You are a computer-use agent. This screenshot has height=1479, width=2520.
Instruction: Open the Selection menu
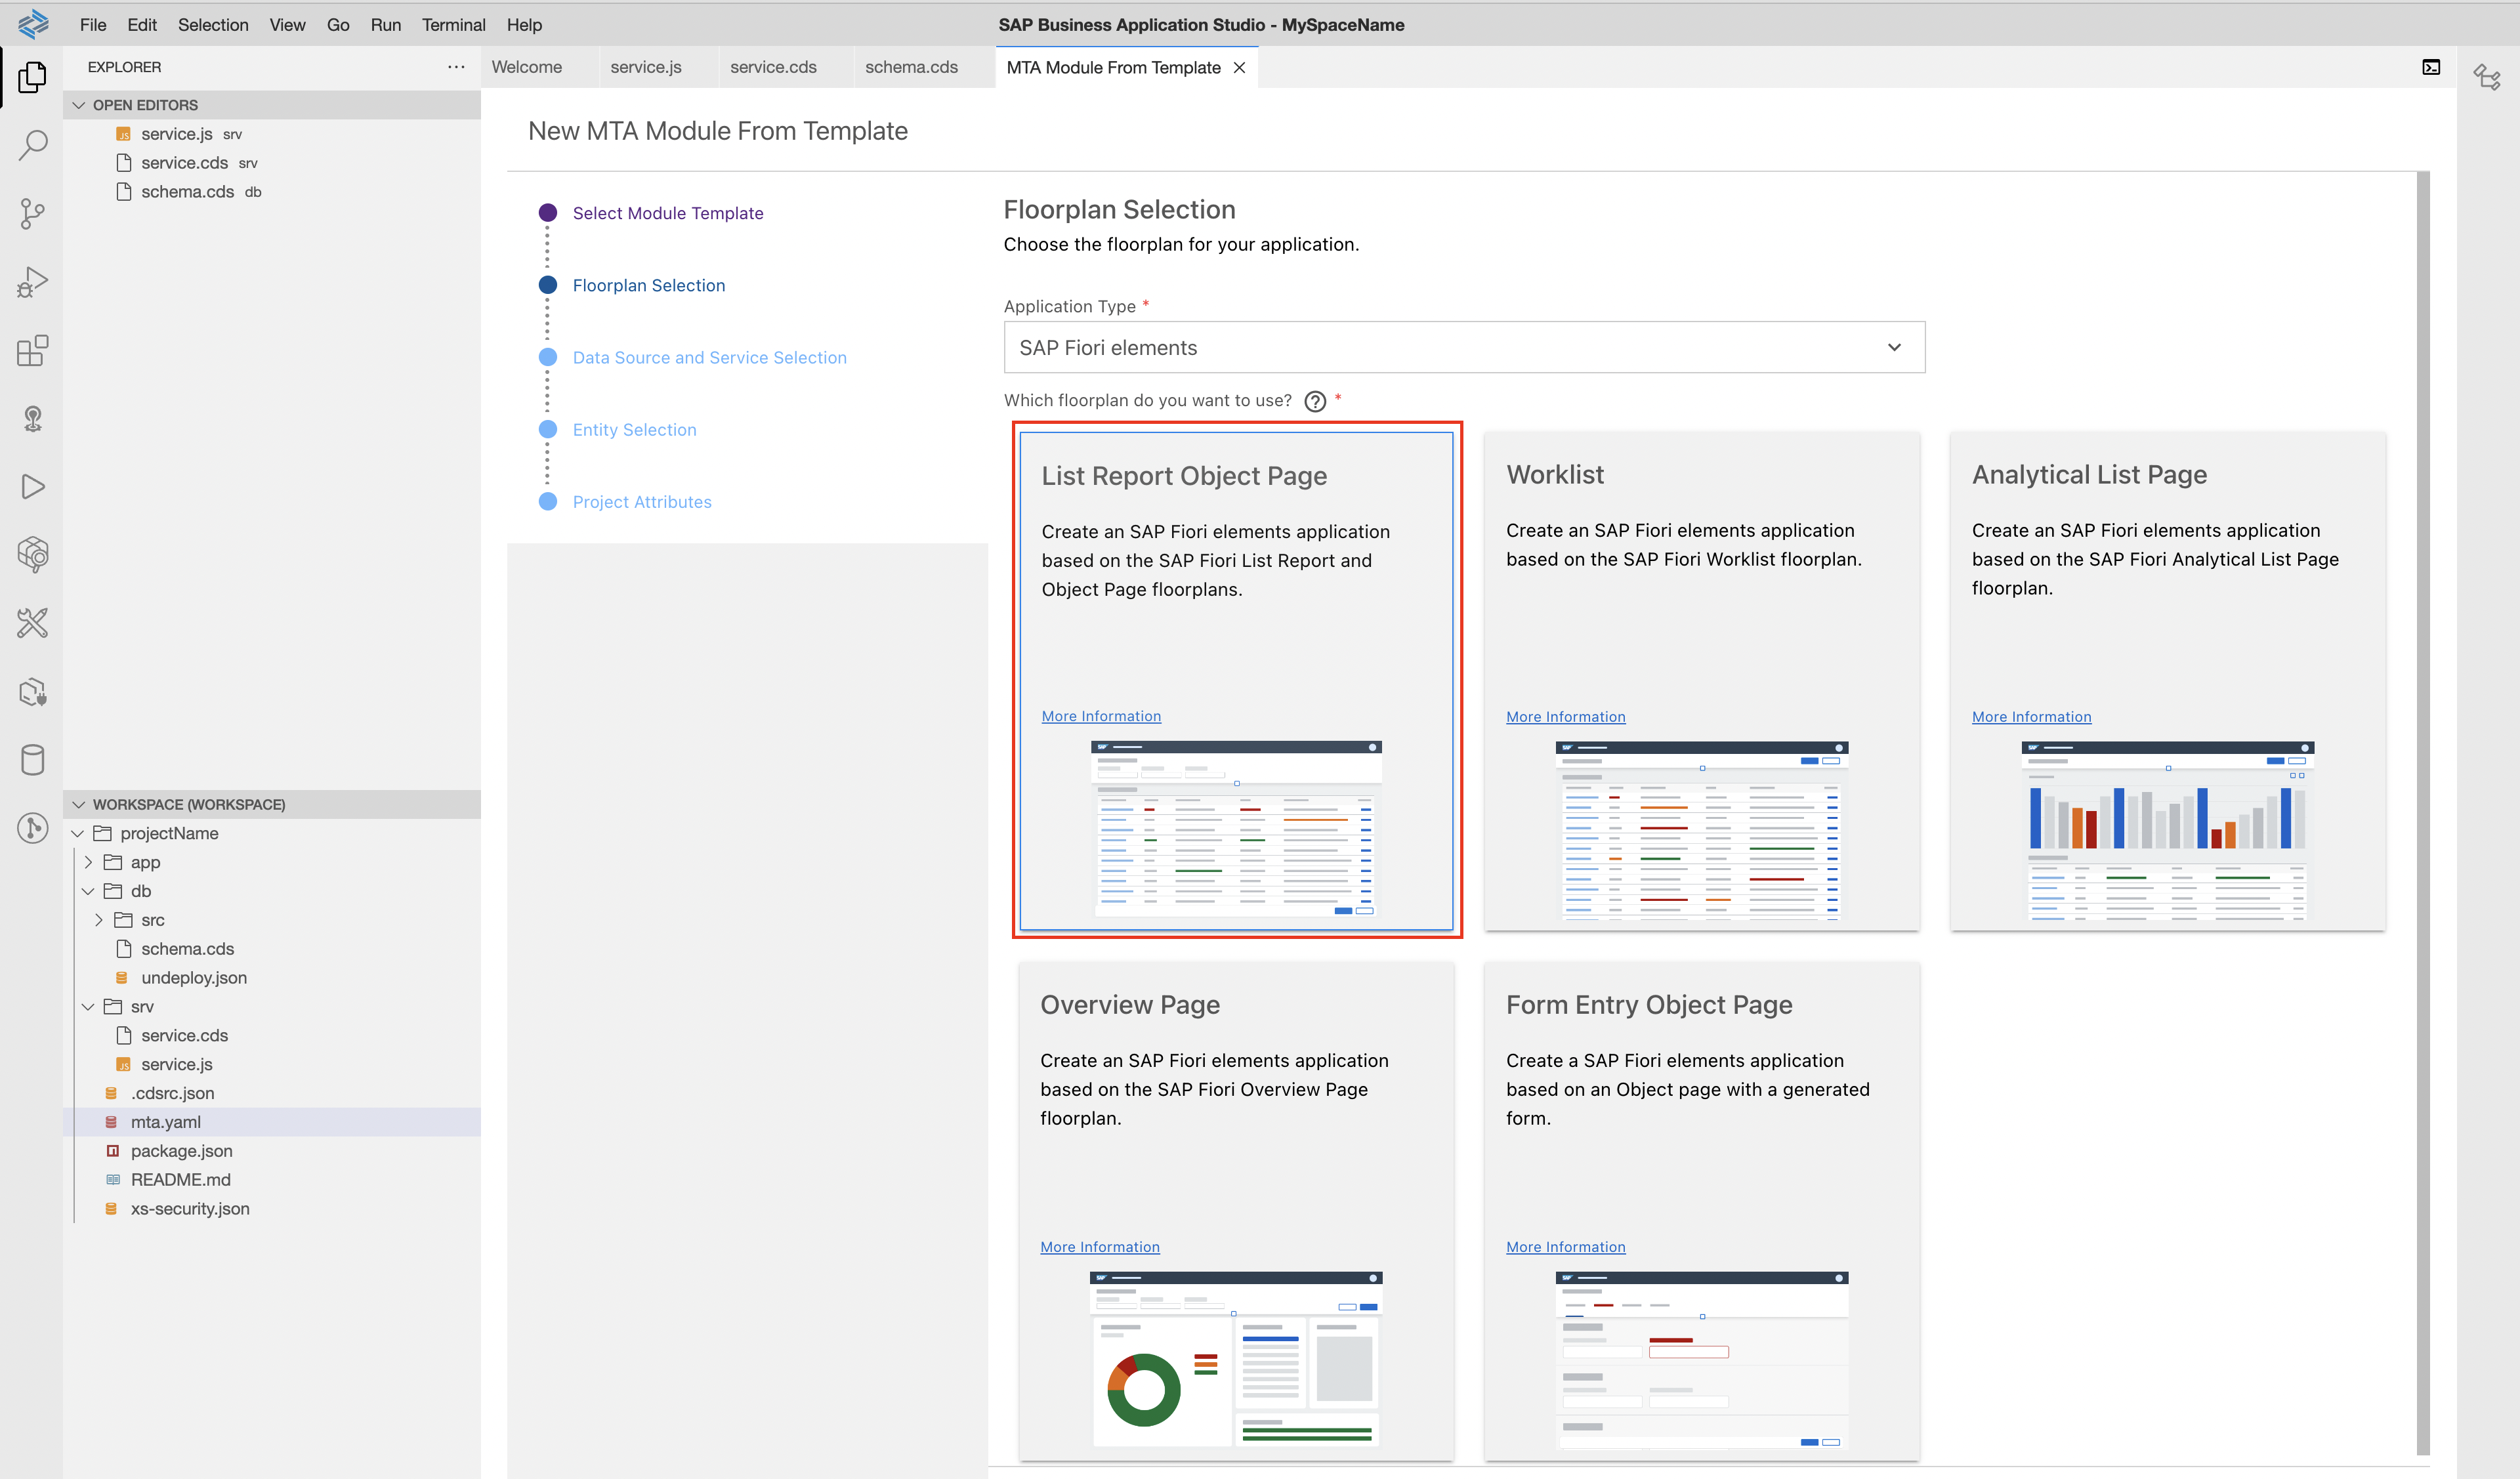[x=213, y=24]
